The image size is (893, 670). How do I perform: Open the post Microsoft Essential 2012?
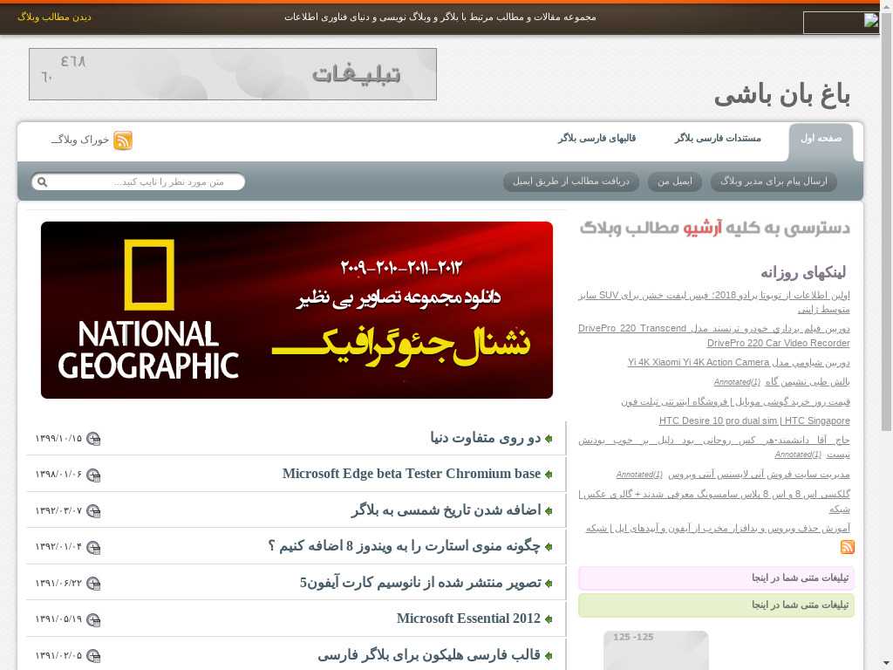coord(468,619)
